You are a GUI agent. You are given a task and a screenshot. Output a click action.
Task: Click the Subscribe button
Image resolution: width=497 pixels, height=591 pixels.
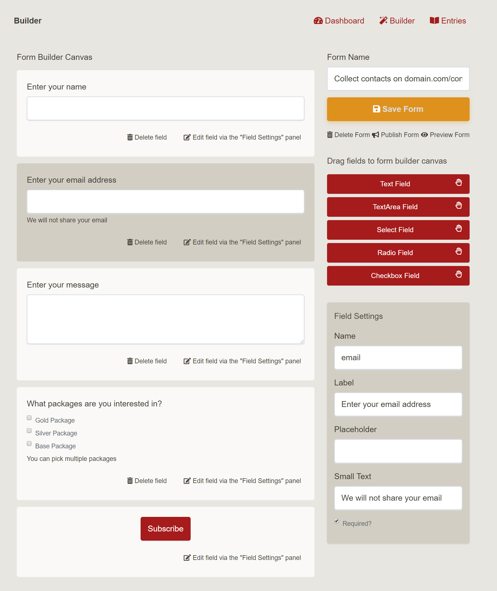coord(165,529)
